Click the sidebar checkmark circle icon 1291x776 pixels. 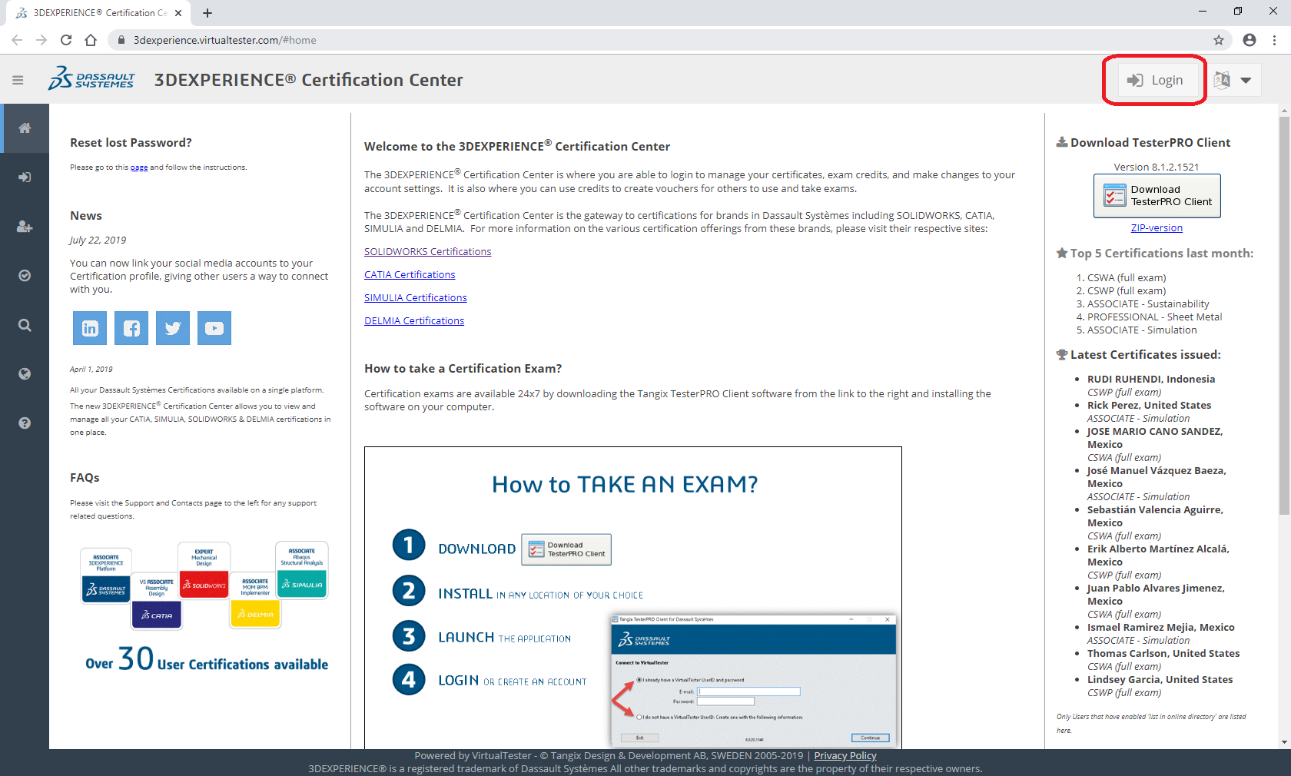pyautogui.click(x=25, y=276)
